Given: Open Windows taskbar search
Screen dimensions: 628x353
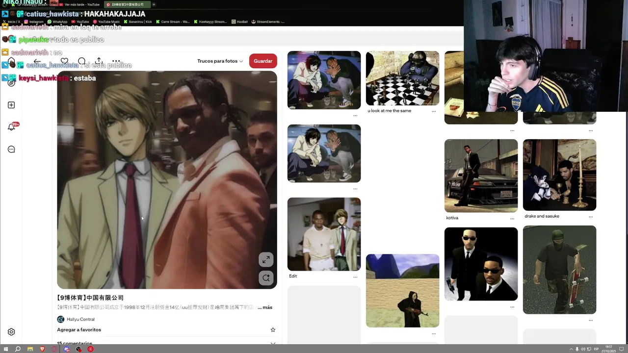Looking at the screenshot, I should click(18, 349).
